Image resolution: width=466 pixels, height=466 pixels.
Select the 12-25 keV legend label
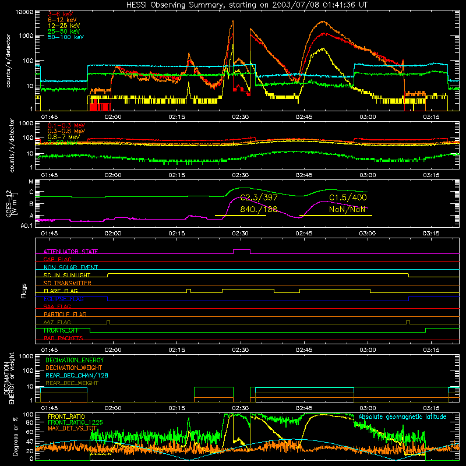click(64, 26)
